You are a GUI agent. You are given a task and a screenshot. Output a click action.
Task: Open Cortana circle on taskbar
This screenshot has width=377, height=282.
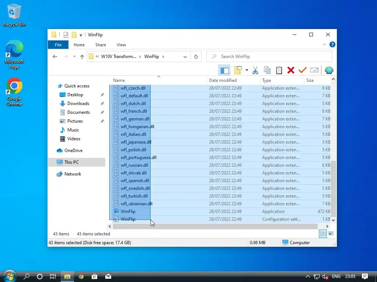click(x=40, y=276)
